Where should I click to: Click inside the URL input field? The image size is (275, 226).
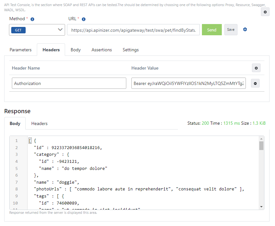(133, 29)
